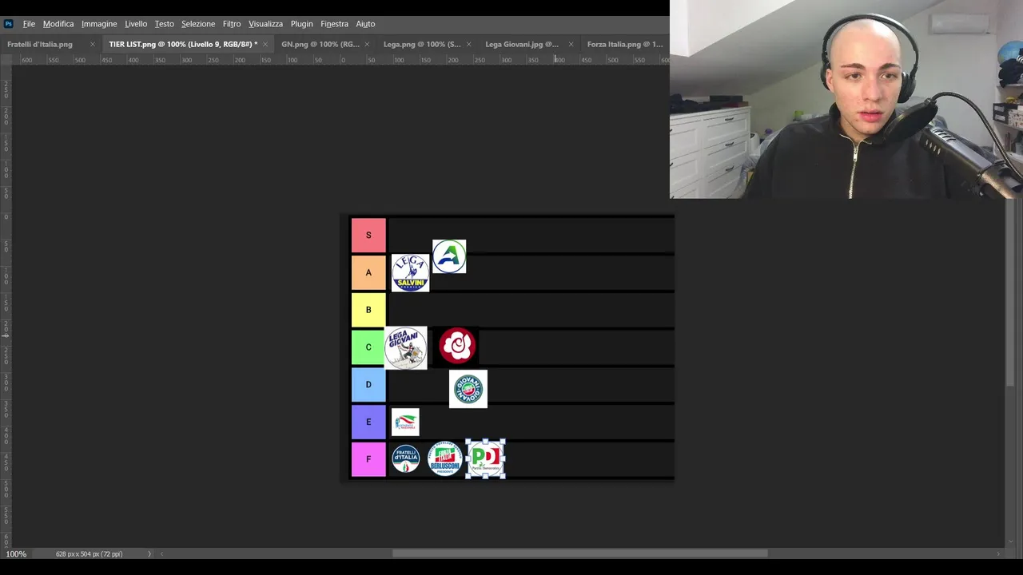Click the green C tier label
Image resolution: width=1023 pixels, height=575 pixels.
pyautogui.click(x=368, y=347)
